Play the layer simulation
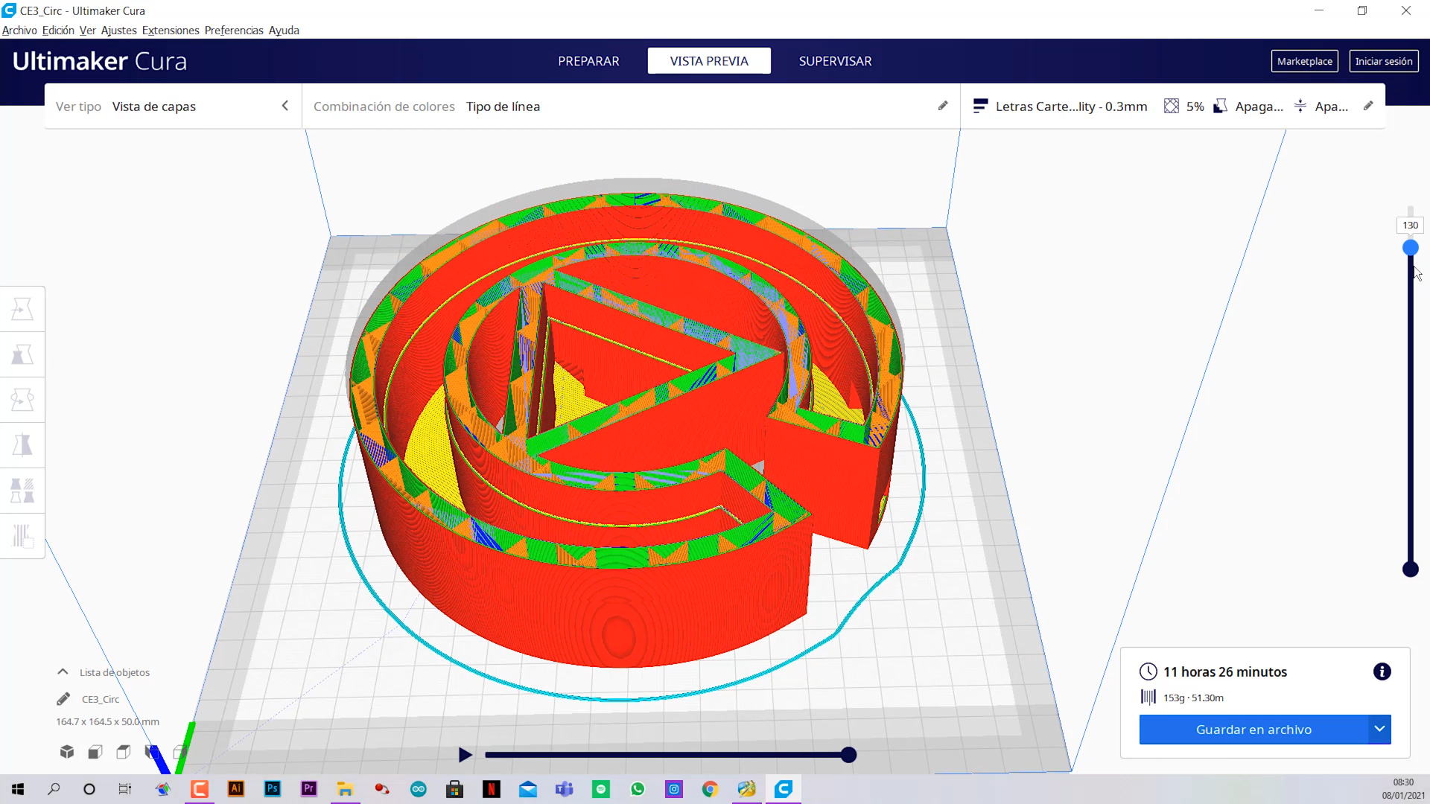This screenshot has width=1430, height=804. pyautogui.click(x=465, y=755)
